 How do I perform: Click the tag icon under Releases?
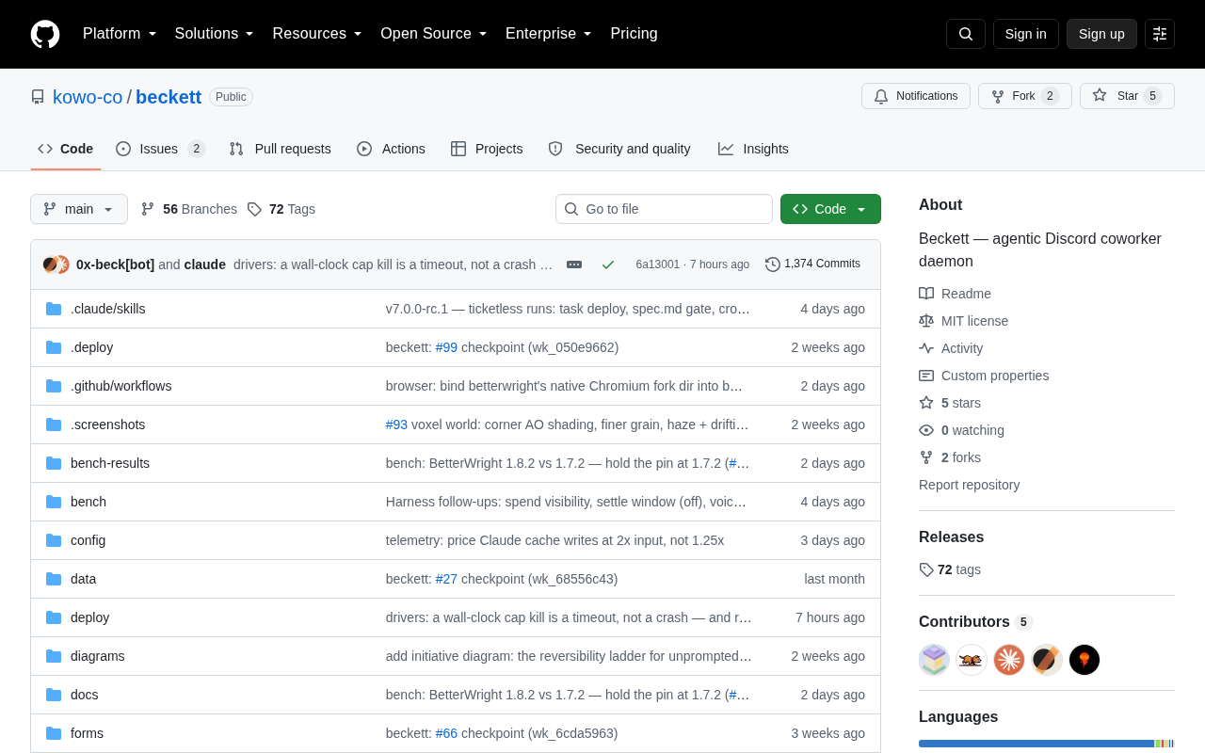926,569
